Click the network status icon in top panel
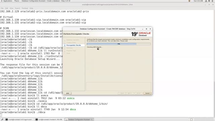Image resolution: width=215 pixels, height=121 pixels. (x=206, y=1)
